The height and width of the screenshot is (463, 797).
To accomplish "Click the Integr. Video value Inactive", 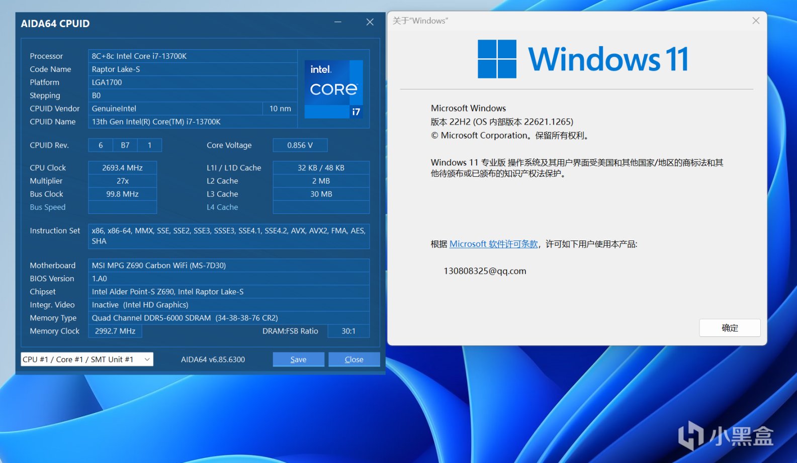I will click(x=229, y=305).
